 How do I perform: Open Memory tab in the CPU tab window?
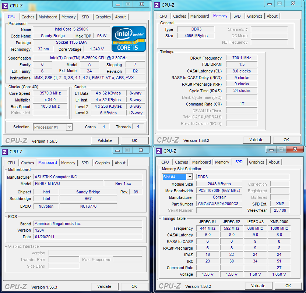[68, 17]
